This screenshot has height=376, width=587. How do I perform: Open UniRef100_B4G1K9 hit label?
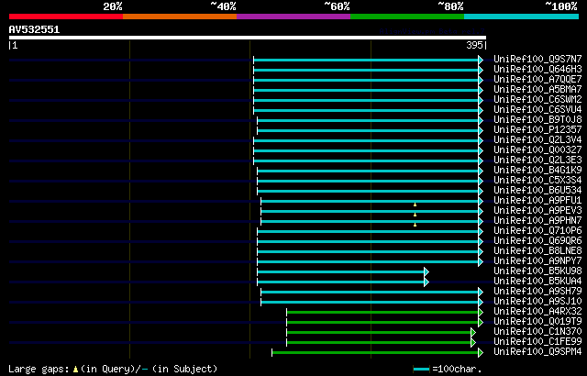537,171
